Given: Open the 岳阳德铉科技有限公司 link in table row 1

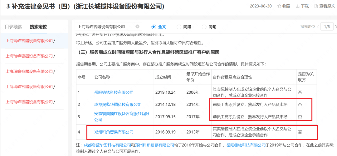Looking at the screenshot, I should click(114, 92).
